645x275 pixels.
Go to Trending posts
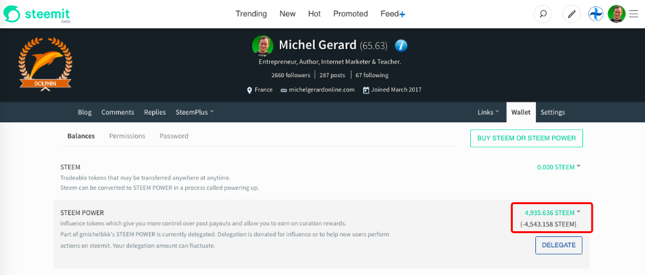(251, 14)
